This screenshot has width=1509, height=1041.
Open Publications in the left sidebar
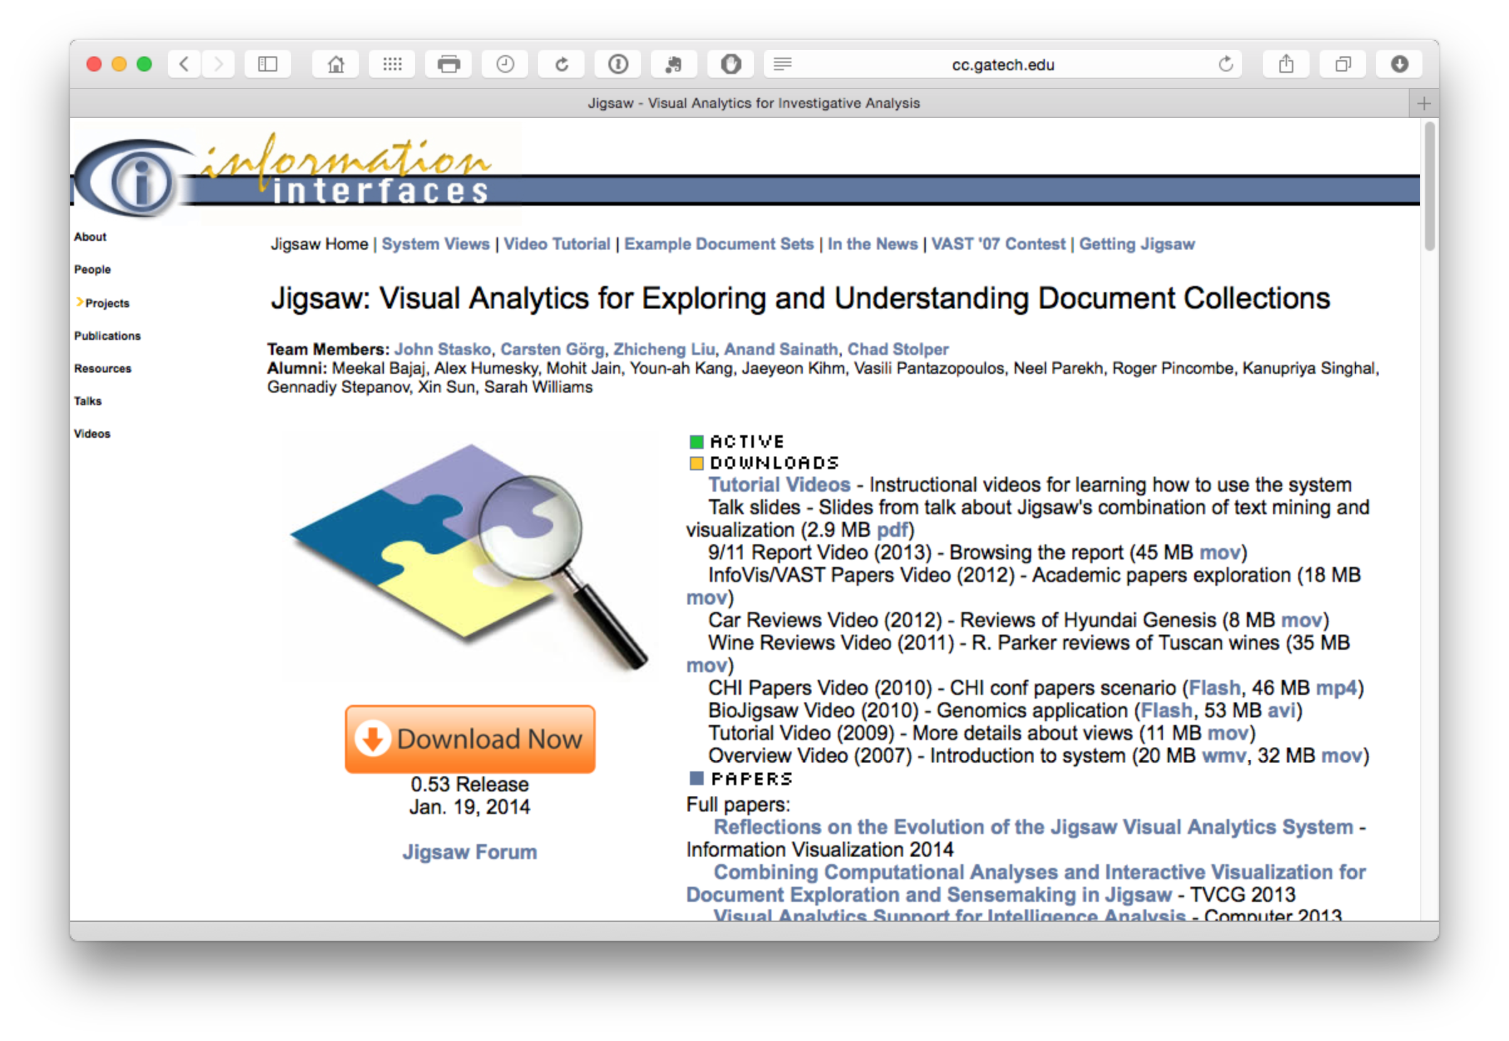[x=107, y=336]
